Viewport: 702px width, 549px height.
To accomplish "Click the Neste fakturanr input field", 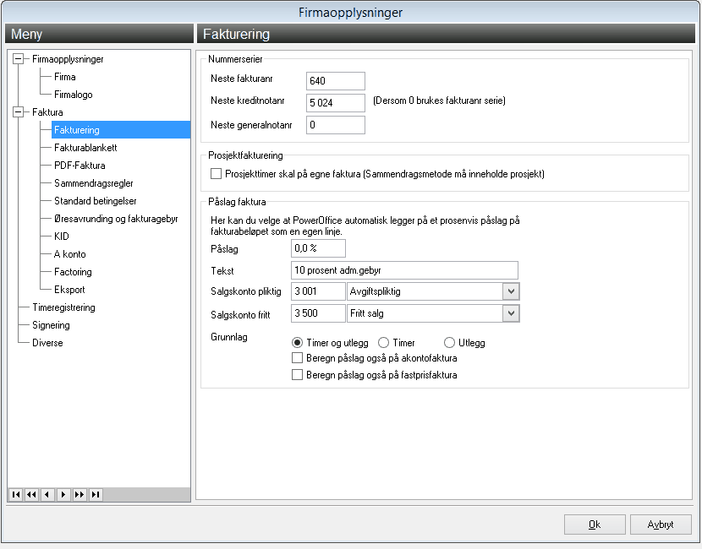I will click(x=336, y=81).
